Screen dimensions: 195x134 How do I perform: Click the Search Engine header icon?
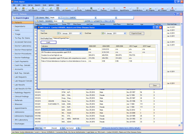[x=14, y=18]
